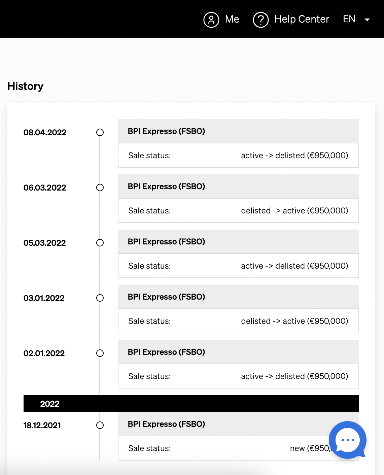384x475 pixels.
Task: Select the 18.12.2021 timeline marker
Action: [100, 425]
